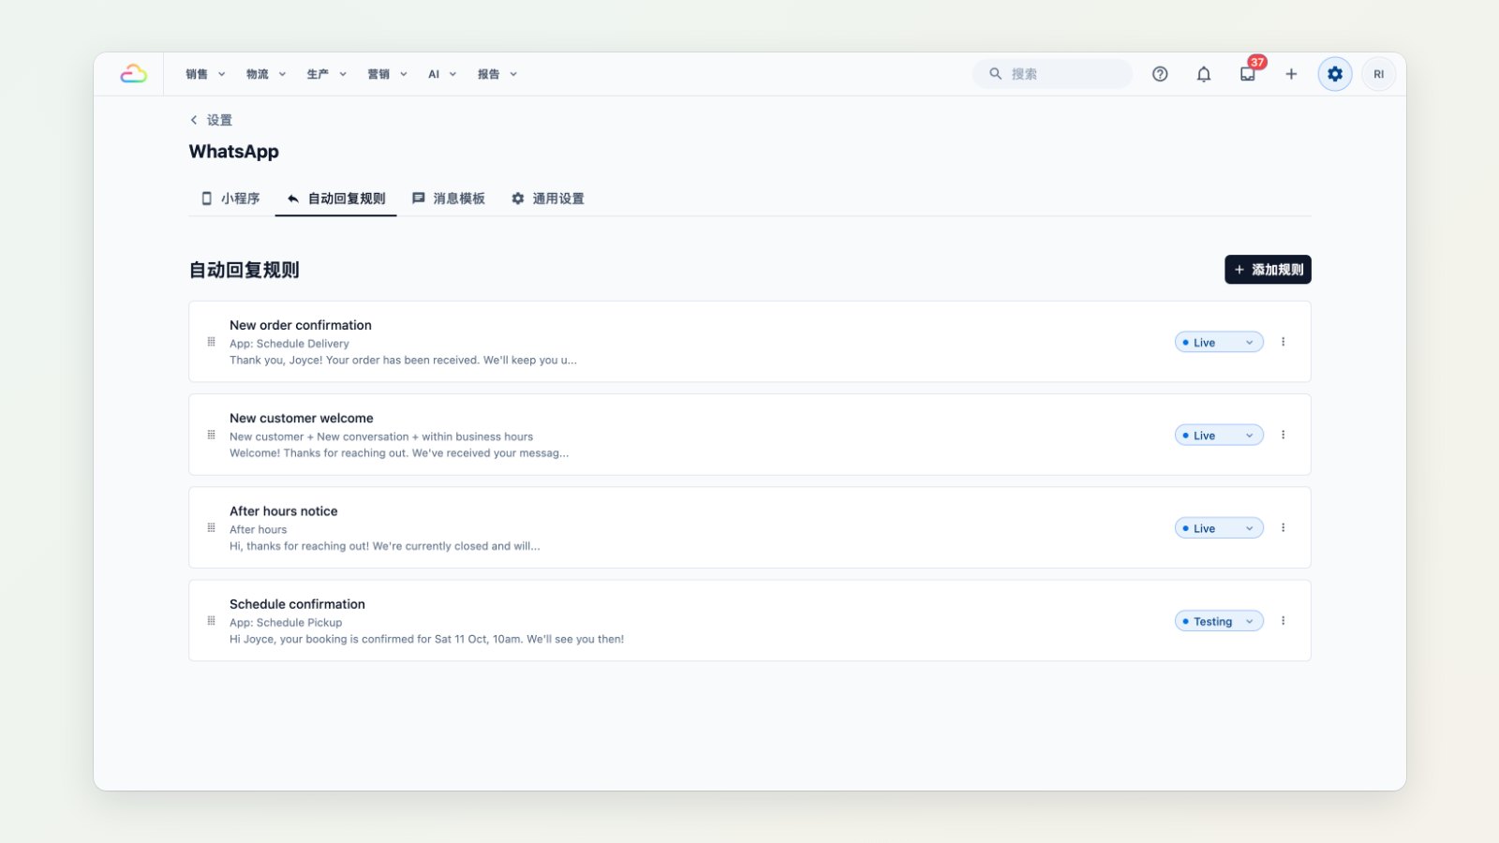Open Testing status dropdown for Schedule confirmation

pyautogui.click(x=1219, y=621)
